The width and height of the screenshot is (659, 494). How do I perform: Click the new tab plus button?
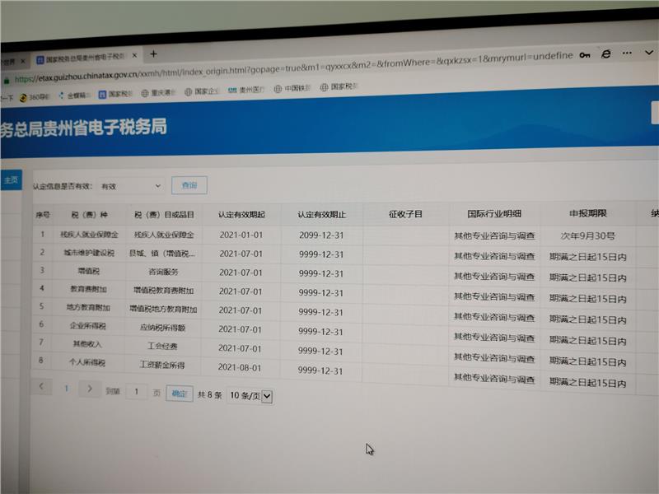point(153,54)
